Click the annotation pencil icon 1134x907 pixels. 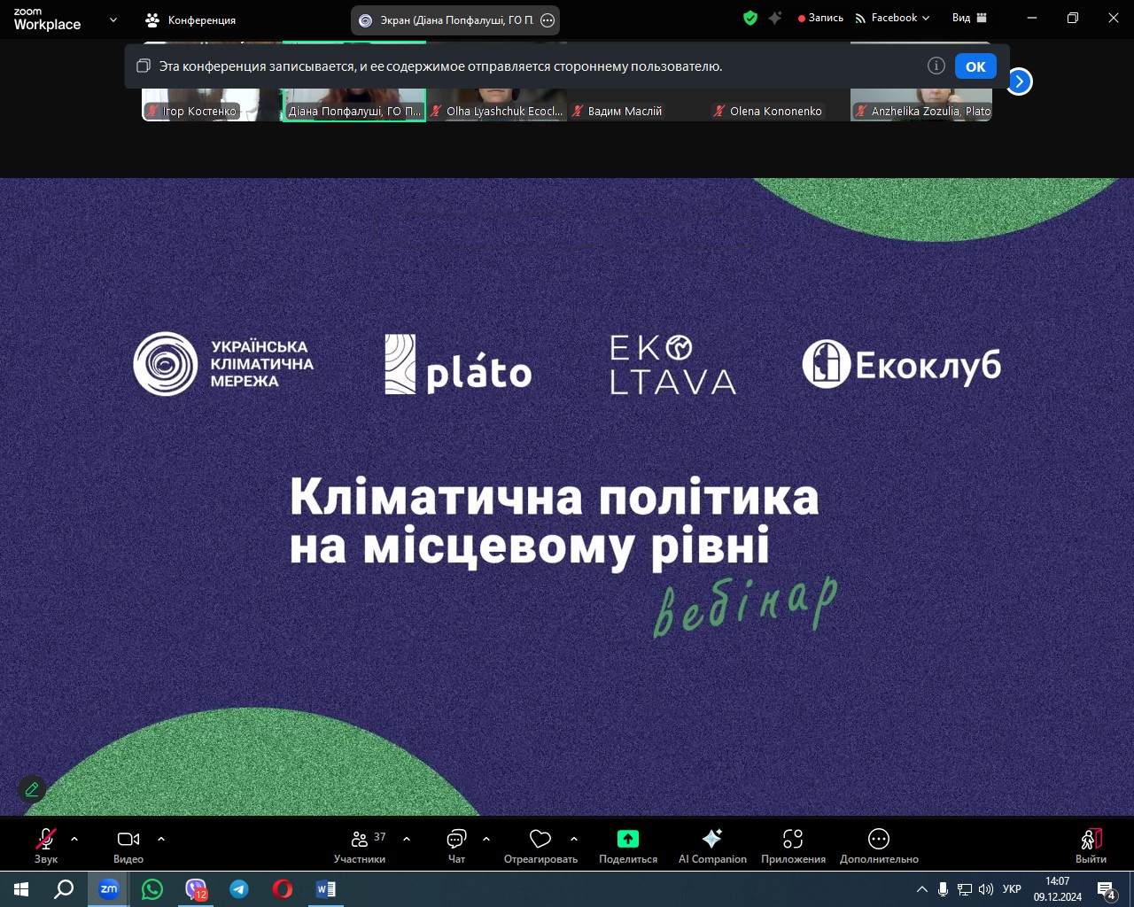[32, 788]
